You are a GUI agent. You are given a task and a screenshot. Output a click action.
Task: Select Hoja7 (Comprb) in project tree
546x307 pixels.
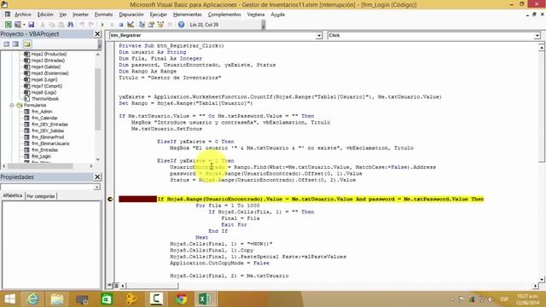click(47, 86)
